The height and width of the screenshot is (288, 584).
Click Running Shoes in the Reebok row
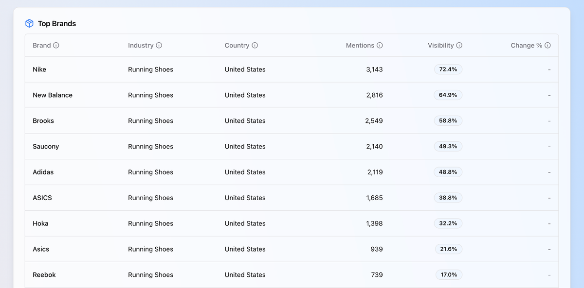150,275
